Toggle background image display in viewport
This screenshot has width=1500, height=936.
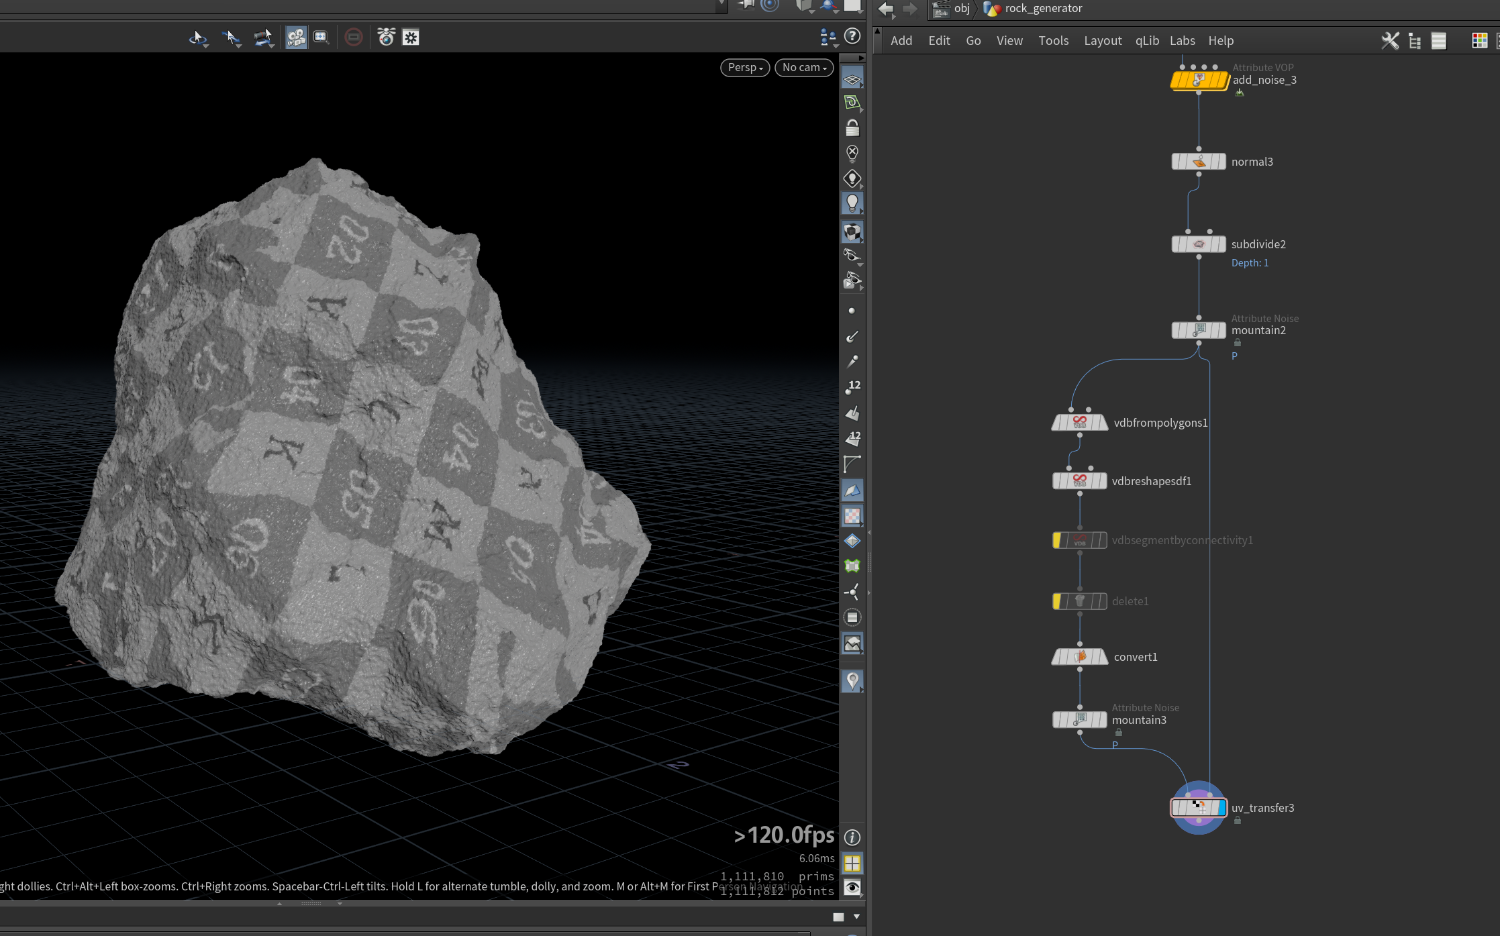coord(852,643)
